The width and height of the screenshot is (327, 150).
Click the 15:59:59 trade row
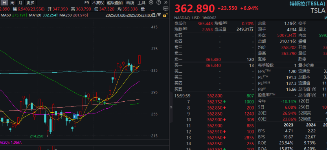click(x=214, y=96)
